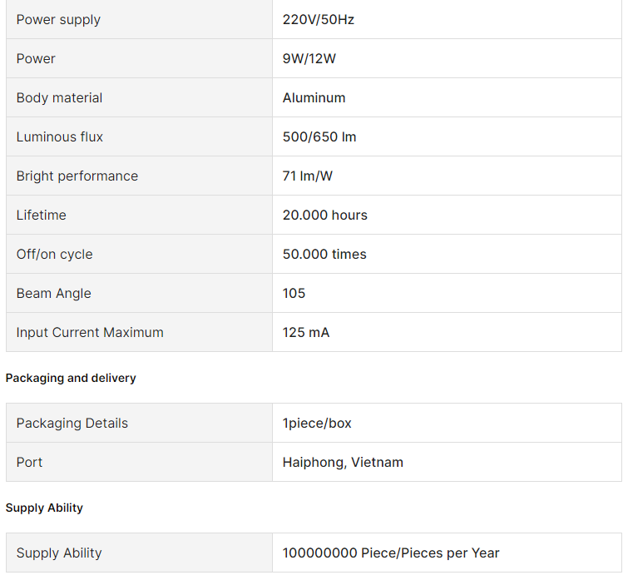Select the 220V/50Hz value
Viewport: 628px width, 580px height.
(319, 19)
